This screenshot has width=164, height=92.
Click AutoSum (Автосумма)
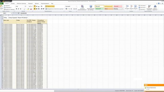coord(142,6)
